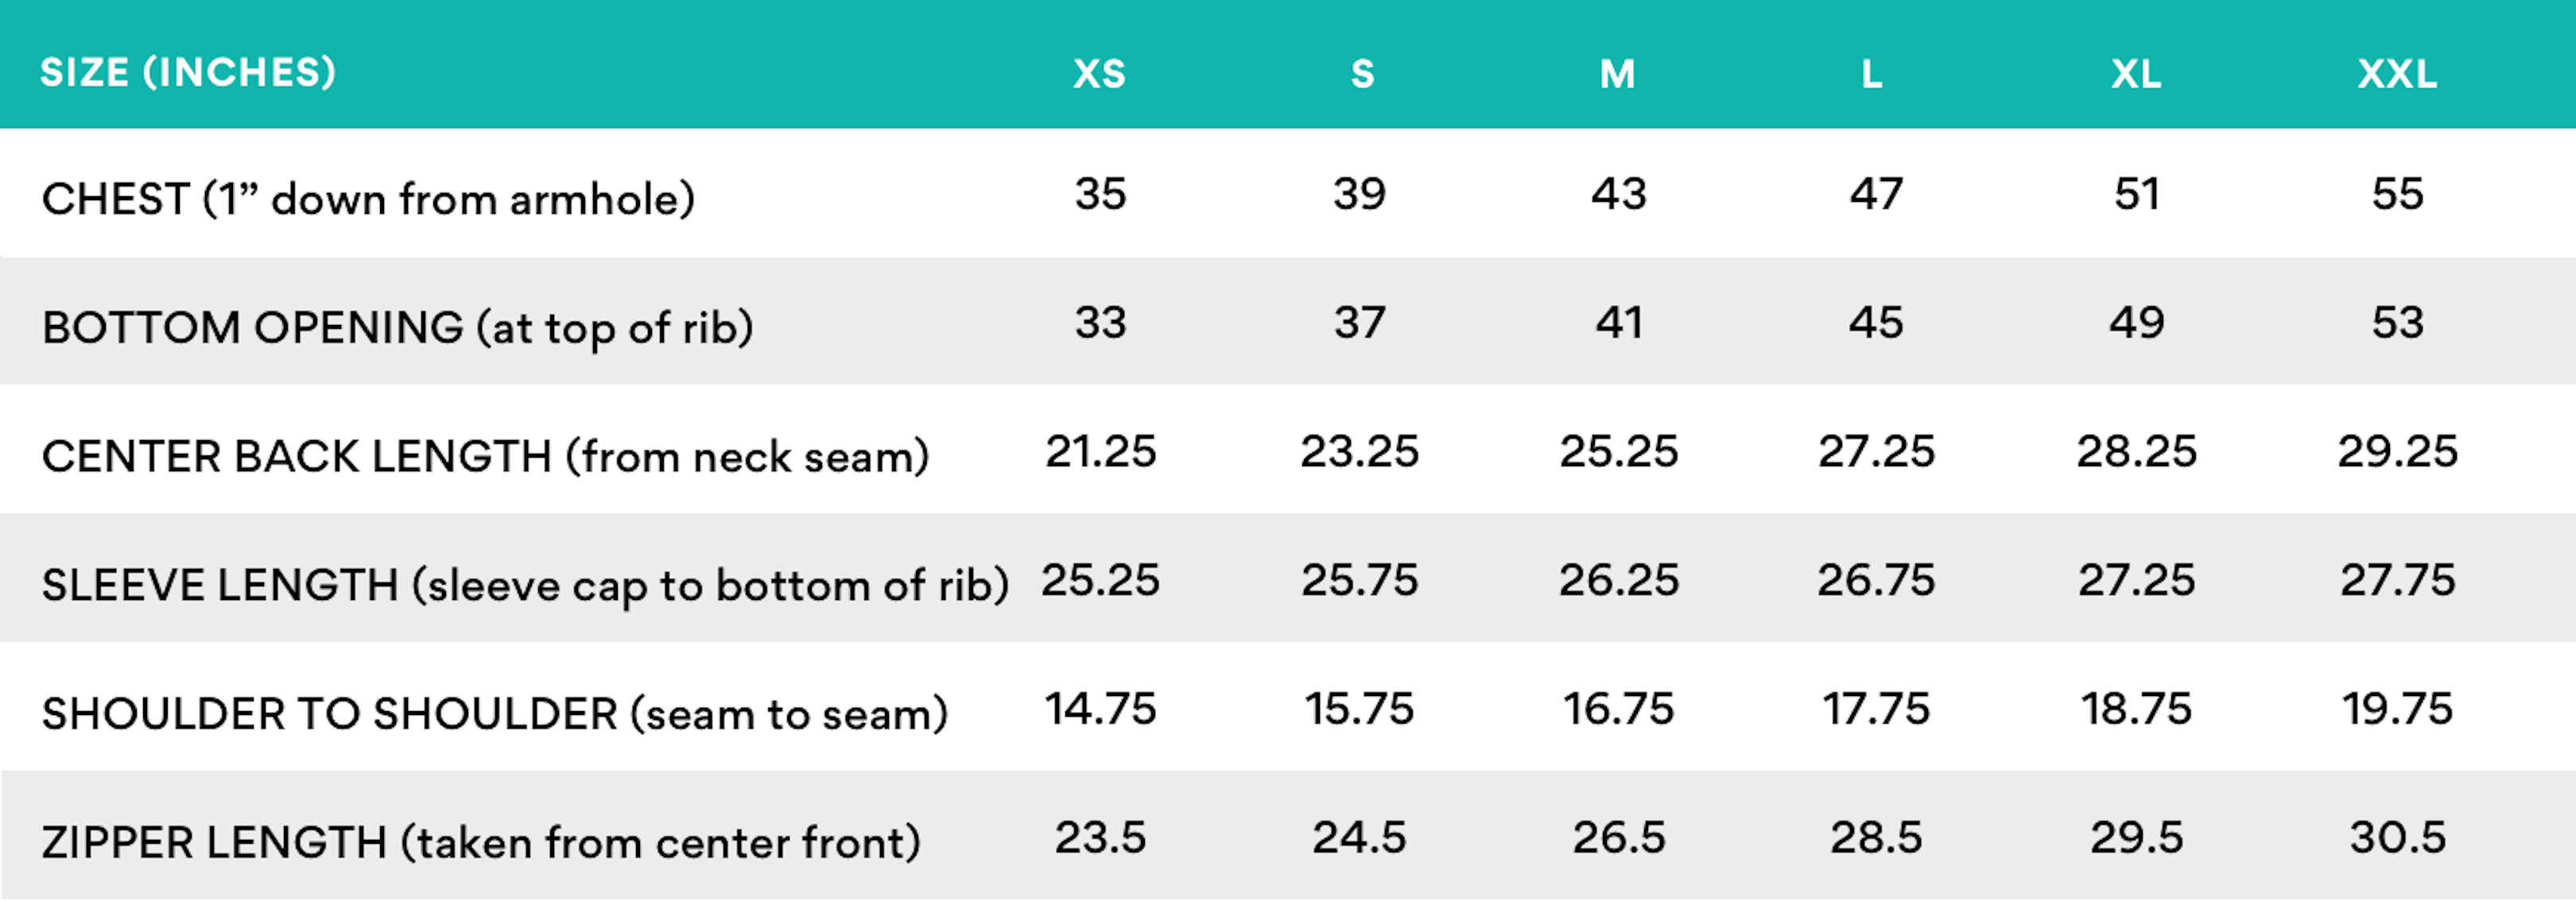Click the SHOULDER TO SHOULDER row label

pos(494,713)
